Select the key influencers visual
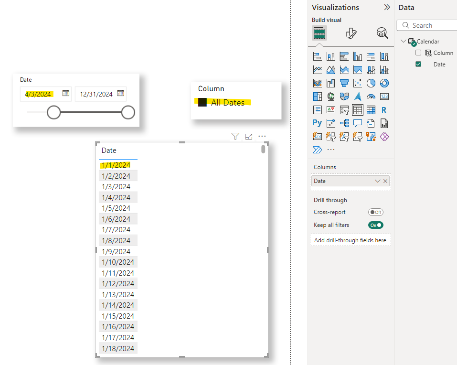This screenshot has height=365, width=457. [330, 123]
